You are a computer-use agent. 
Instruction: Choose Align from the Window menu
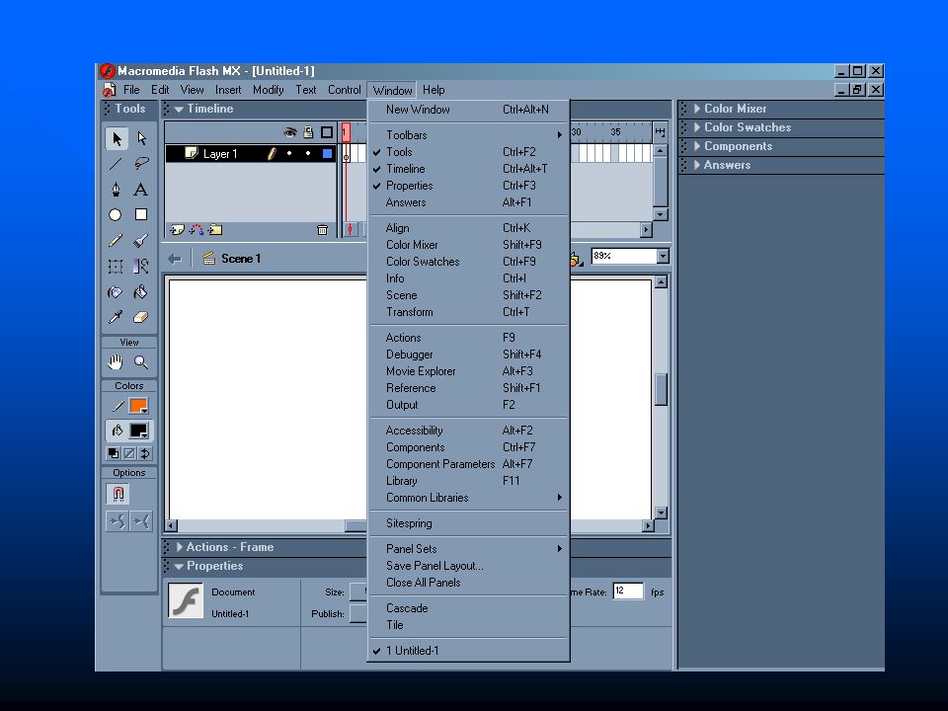468,228
